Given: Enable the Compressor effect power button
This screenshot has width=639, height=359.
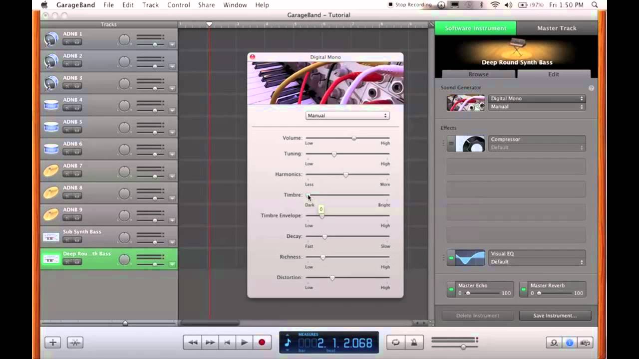Looking at the screenshot, I should (x=451, y=144).
